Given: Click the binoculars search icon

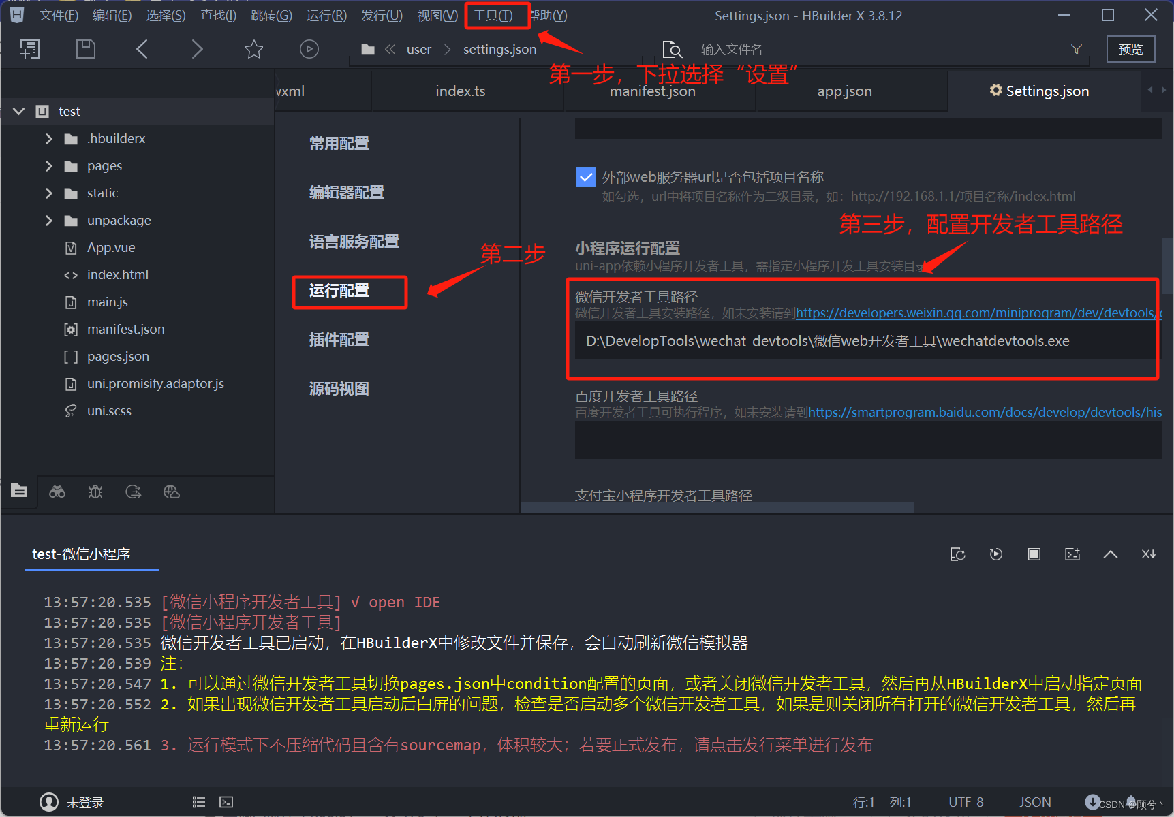Looking at the screenshot, I should (x=57, y=492).
